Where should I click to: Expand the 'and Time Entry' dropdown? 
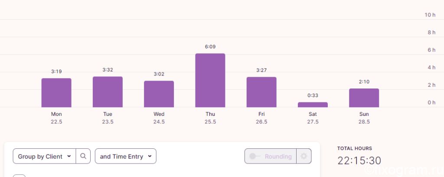point(125,156)
